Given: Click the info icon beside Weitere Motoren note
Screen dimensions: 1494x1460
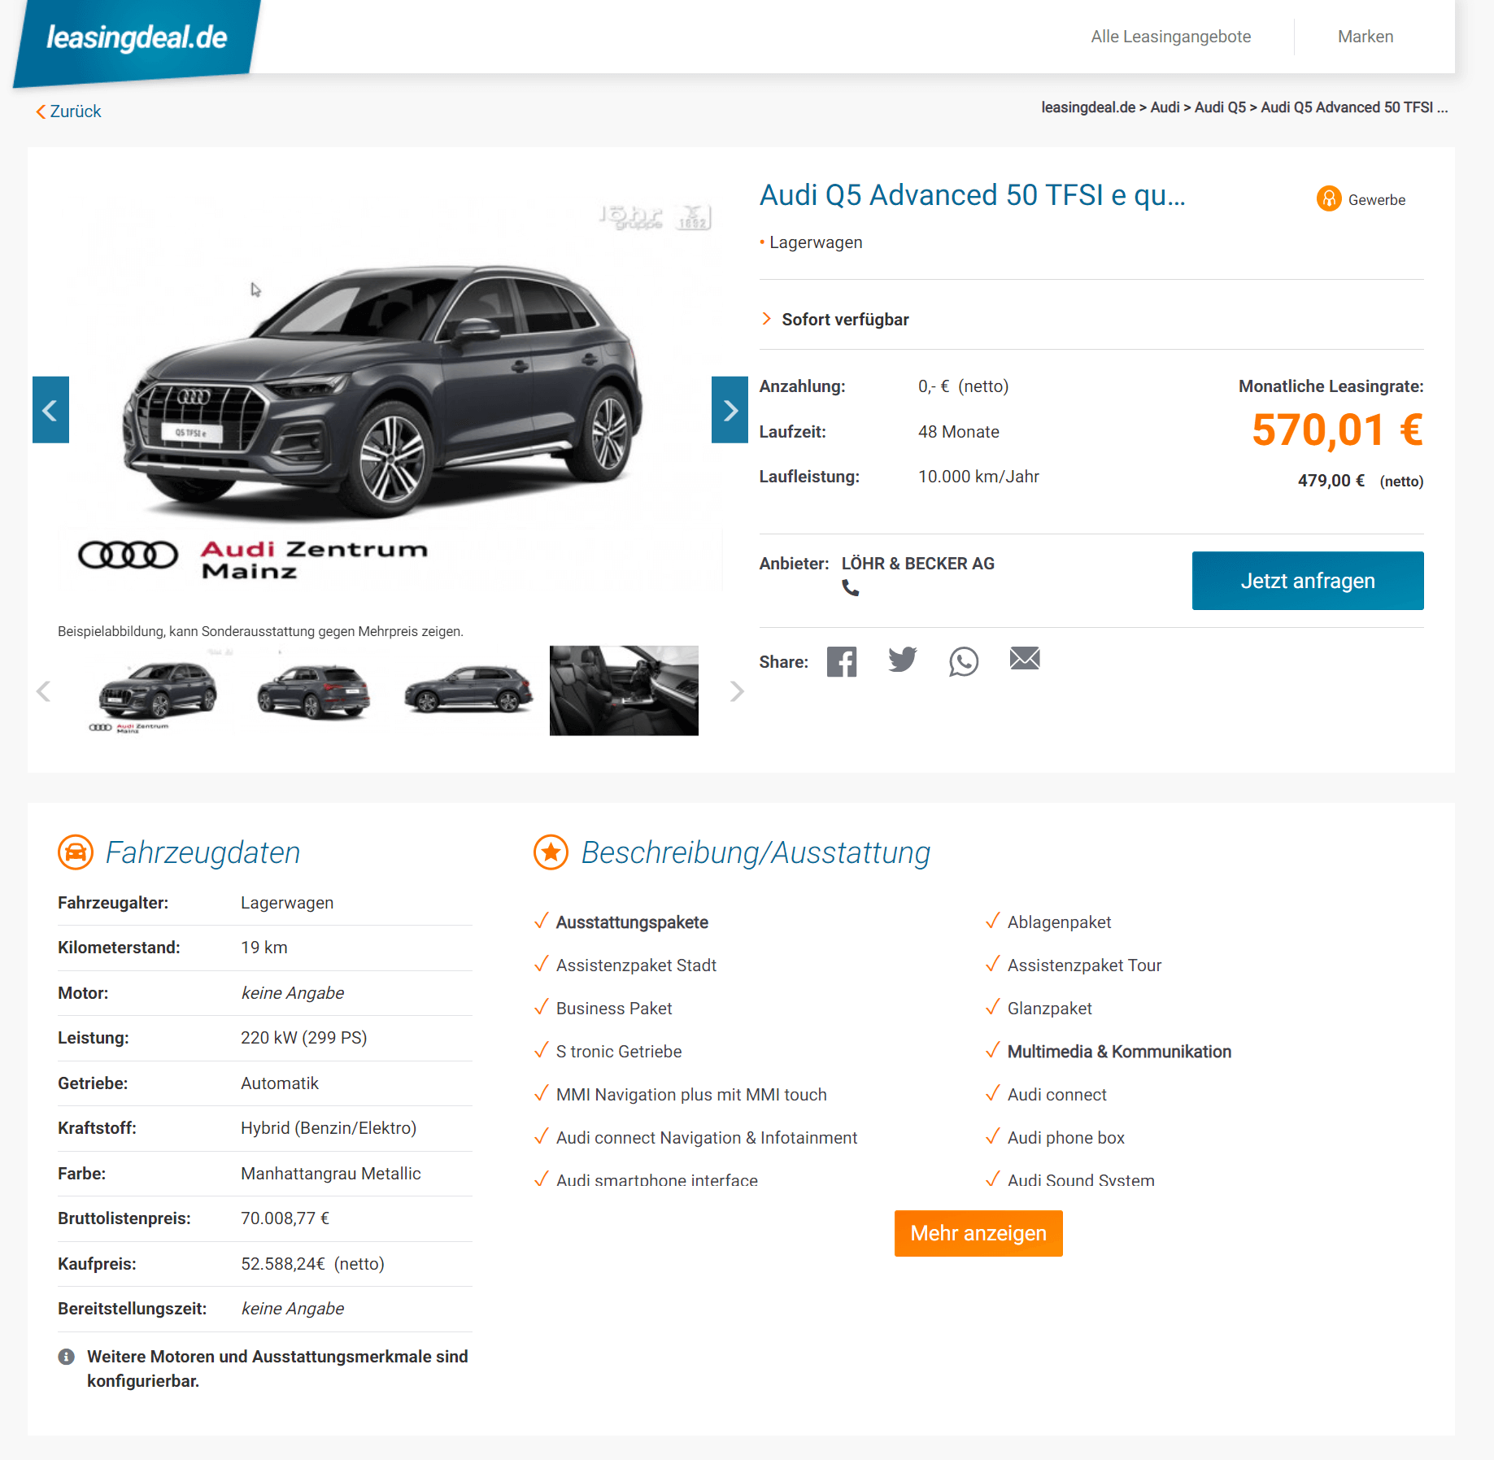Looking at the screenshot, I should tap(67, 1357).
